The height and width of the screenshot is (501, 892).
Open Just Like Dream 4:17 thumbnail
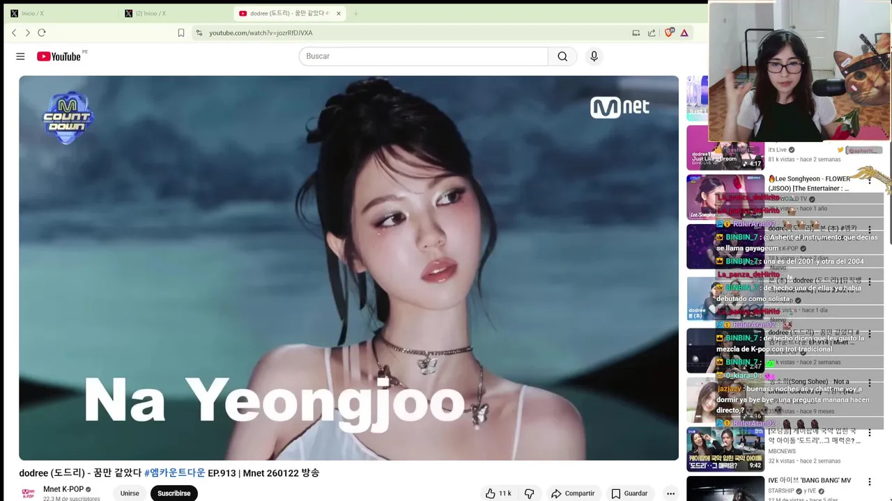point(725,148)
